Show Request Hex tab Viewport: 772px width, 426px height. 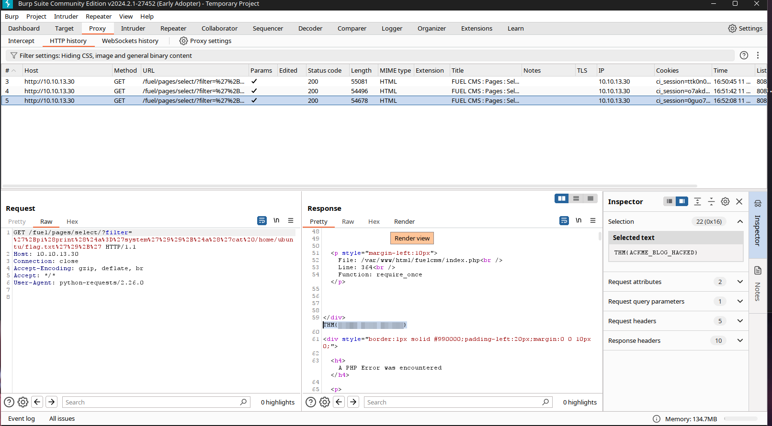click(x=72, y=221)
